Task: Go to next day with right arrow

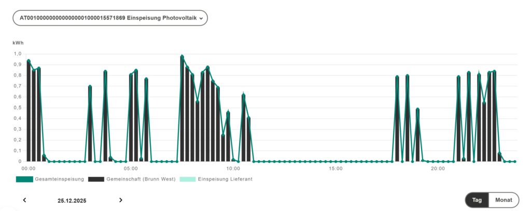Action: [121, 200]
